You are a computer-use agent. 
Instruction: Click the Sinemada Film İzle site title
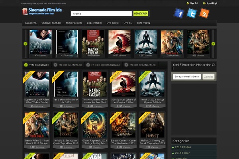(45, 10)
